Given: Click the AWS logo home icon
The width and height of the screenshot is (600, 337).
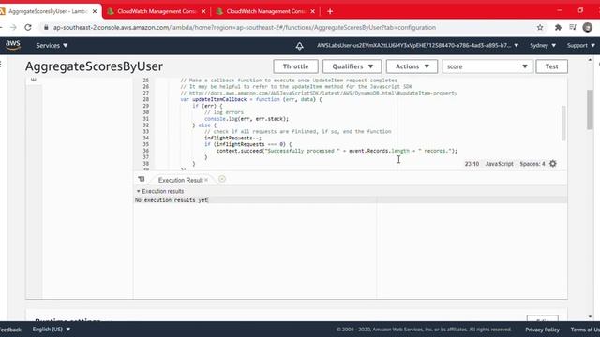Looking at the screenshot, I should (x=12, y=45).
